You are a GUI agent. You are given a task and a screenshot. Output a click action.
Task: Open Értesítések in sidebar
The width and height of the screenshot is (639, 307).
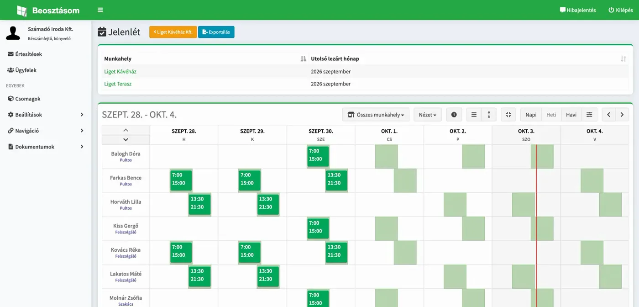(46, 54)
